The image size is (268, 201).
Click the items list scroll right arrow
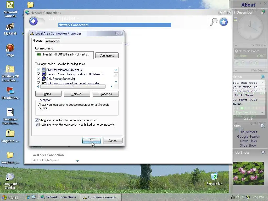(x=111, y=86)
